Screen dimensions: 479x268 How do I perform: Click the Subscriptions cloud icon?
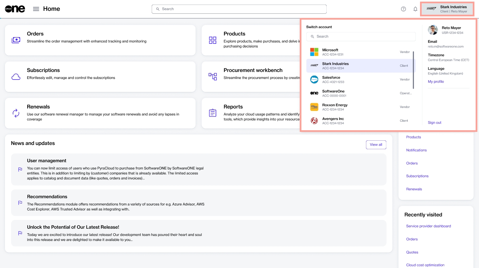tap(16, 77)
